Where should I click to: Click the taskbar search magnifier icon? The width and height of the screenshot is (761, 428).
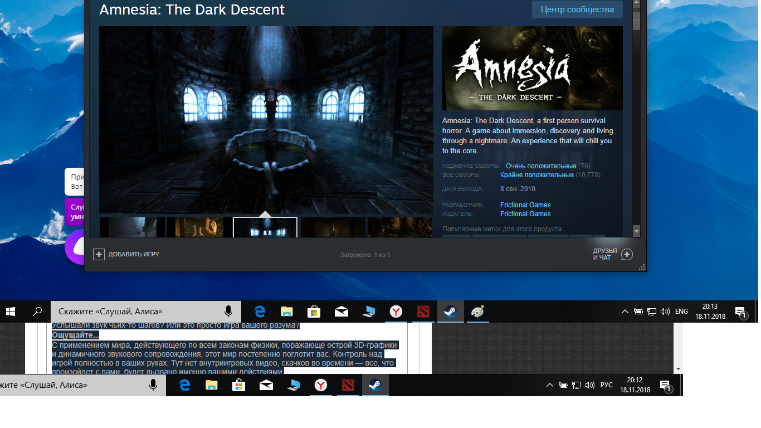coord(37,312)
